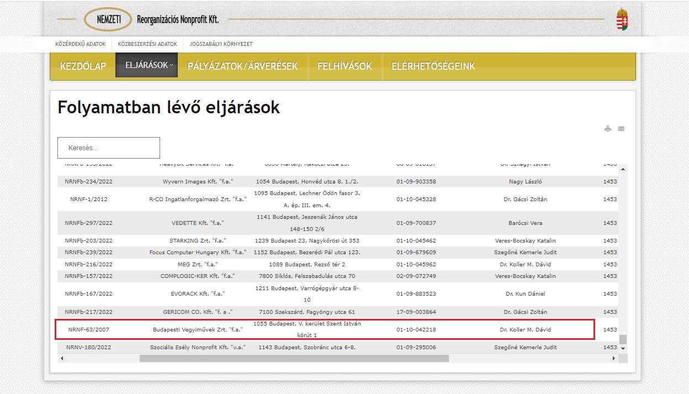
Task: Click the table scroll down arrow
Action: (x=623, y=349)
